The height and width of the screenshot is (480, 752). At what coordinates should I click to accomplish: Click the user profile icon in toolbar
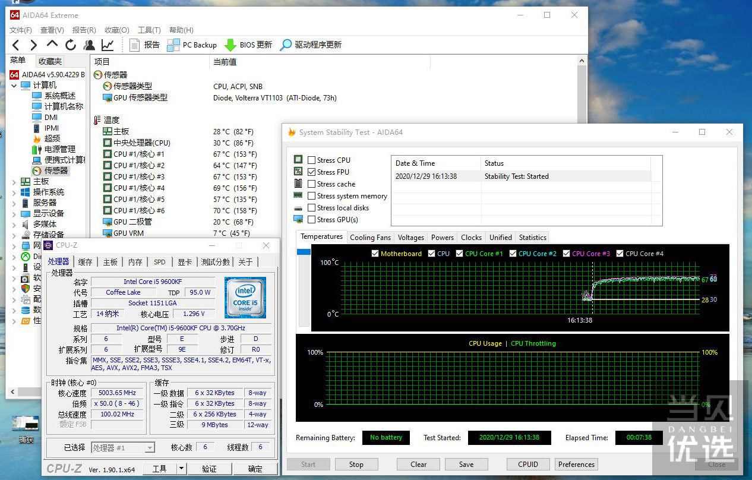point(89,45)
